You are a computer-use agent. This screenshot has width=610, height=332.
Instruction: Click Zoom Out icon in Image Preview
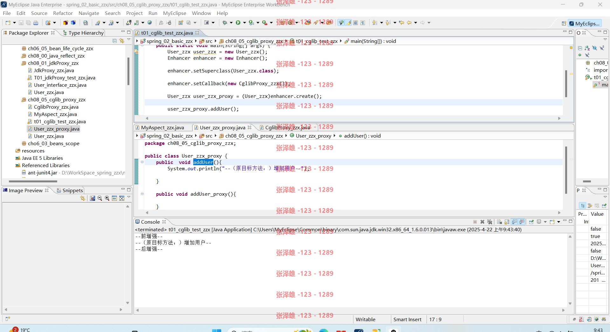[x=100, y=198]
